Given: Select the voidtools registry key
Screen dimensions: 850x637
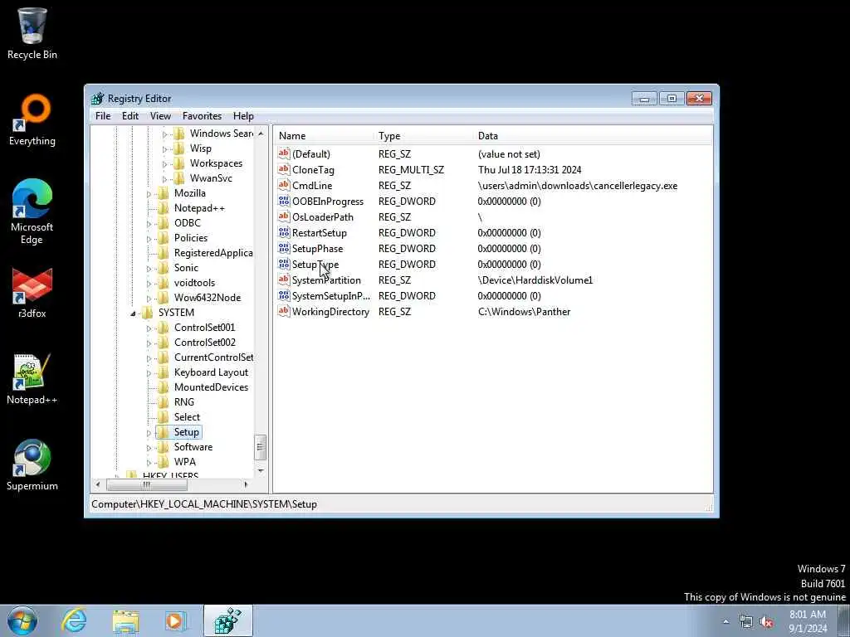Looking at the screenshot, I should tap(194, 283).
